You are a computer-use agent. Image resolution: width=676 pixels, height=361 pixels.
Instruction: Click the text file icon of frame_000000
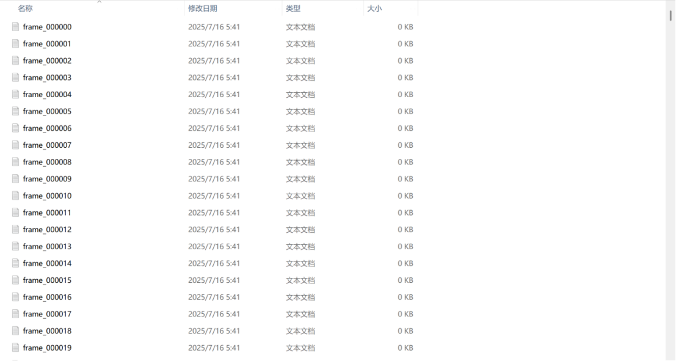click(x=15, y=27)
